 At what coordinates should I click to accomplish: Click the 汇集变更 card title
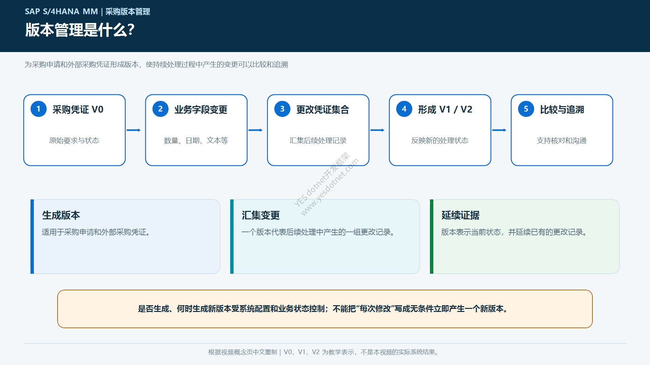tap(261, 215)
